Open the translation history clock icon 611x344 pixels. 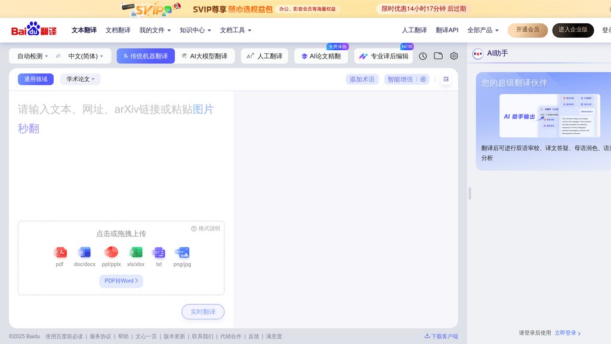(x=422, y=55)
